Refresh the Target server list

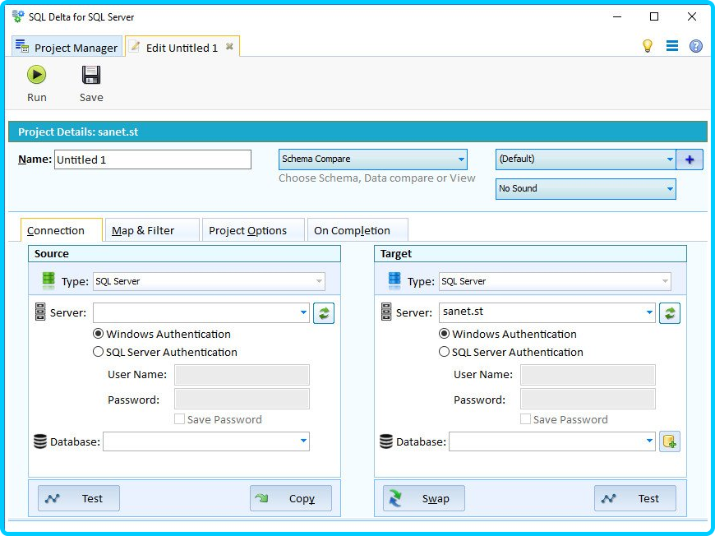click(x=670, y=313)
